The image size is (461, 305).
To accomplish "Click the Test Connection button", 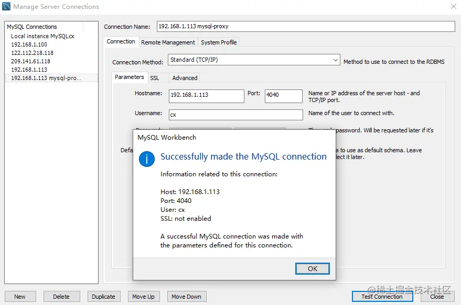I will click(382, 297).
